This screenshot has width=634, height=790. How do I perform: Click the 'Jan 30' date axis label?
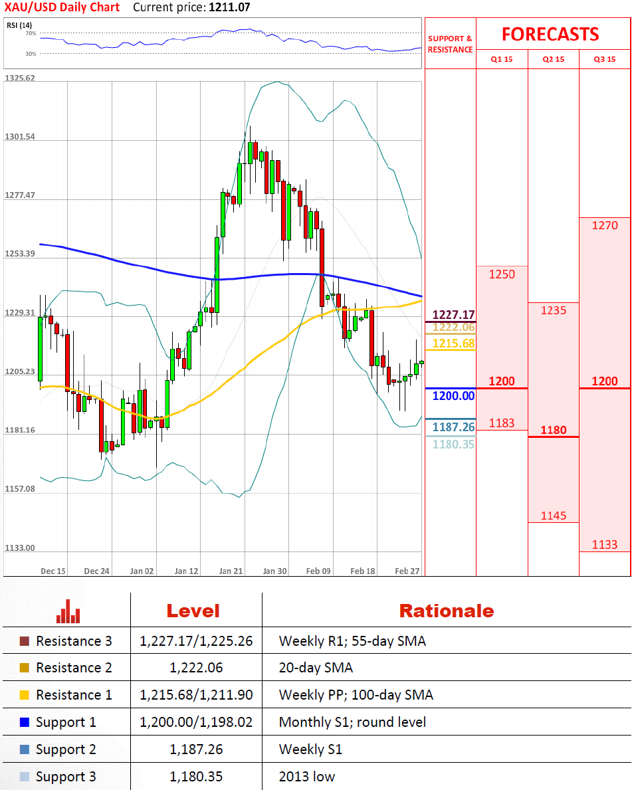(274, 571)
